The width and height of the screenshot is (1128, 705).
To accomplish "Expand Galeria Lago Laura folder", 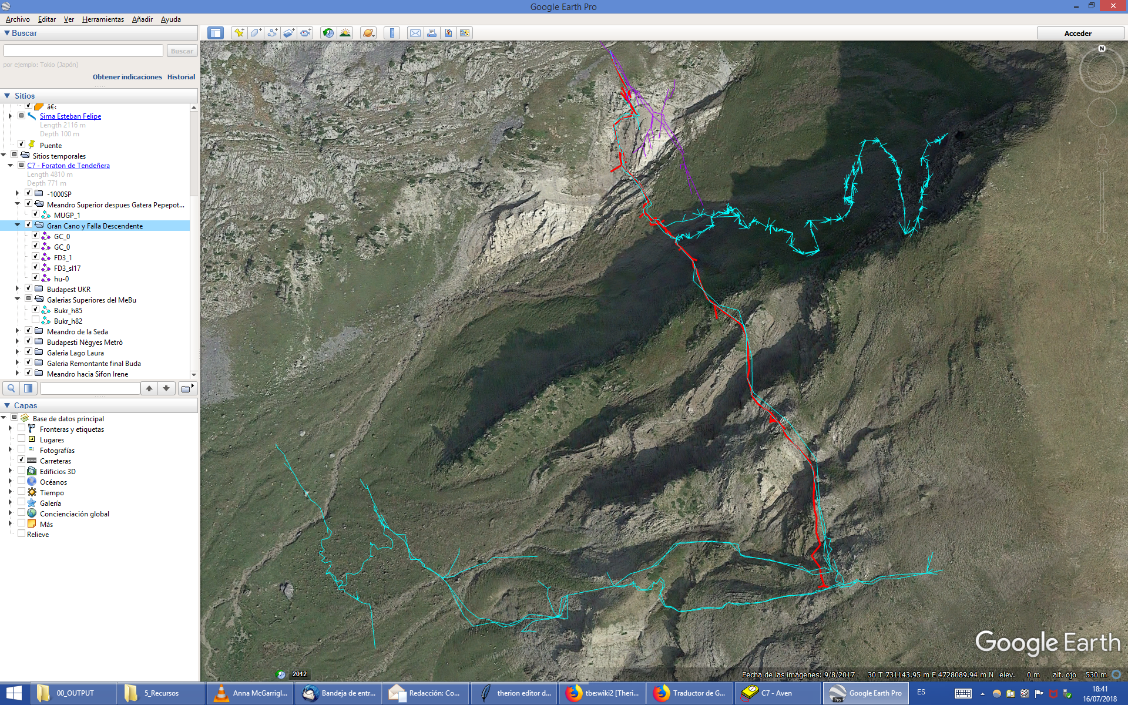I will tap(17, 352).
